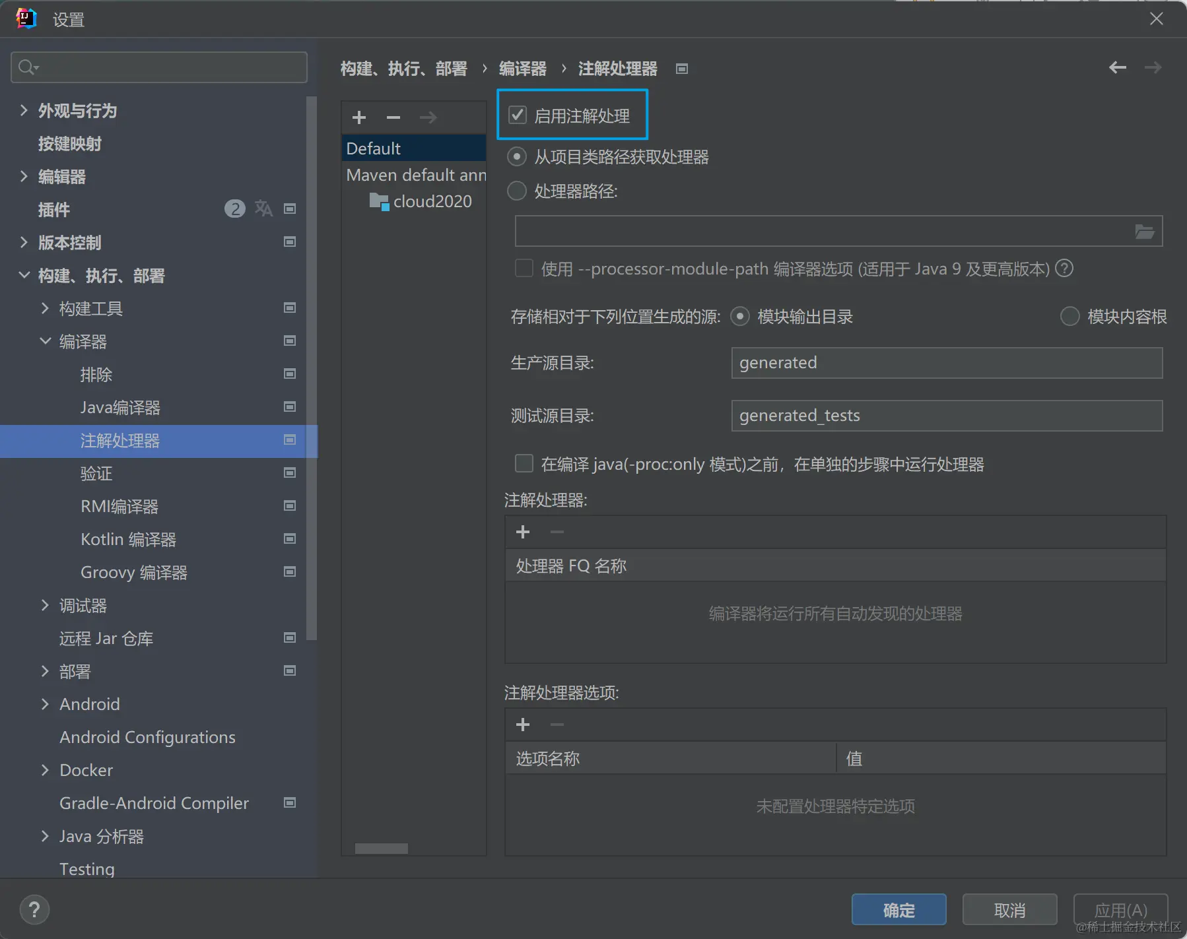This screenshot has height=939, width=1187.
Task: Click the project icon on Java编译器 row
Action: (289, 407)
